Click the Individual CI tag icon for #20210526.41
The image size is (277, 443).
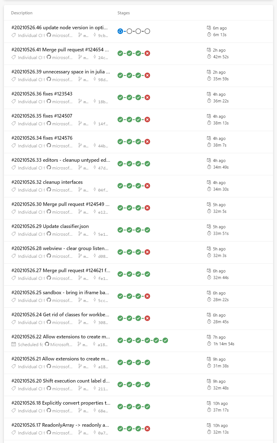(x=14, y=57)
